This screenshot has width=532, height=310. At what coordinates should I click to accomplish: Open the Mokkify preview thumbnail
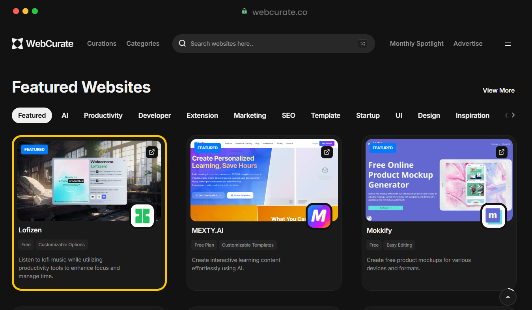point(439,180)
